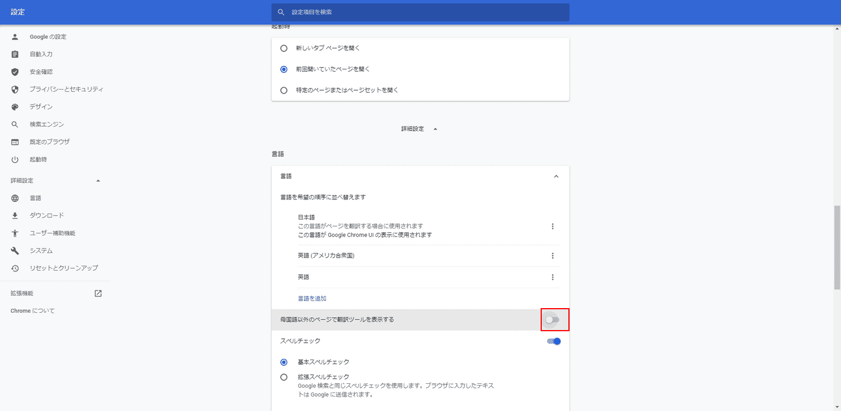Open the three-dot menu for the plain 英語 row
This screenshot has height=411, width=841.
(x=553, y=277)
